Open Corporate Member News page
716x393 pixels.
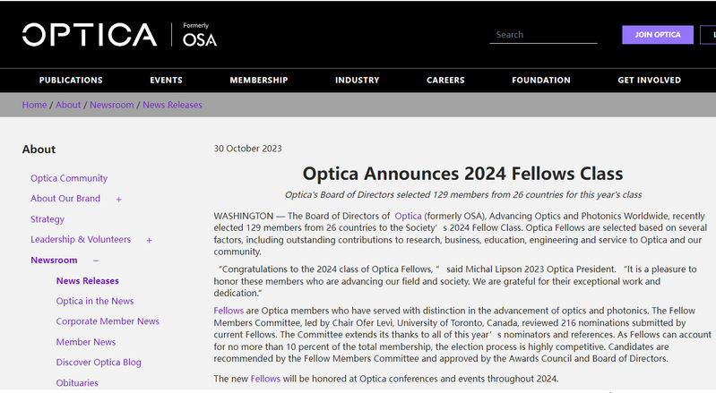pos(108,321)
